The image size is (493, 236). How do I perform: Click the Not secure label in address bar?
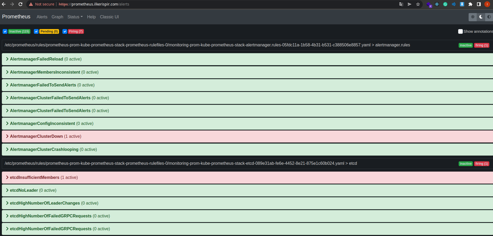45,4
